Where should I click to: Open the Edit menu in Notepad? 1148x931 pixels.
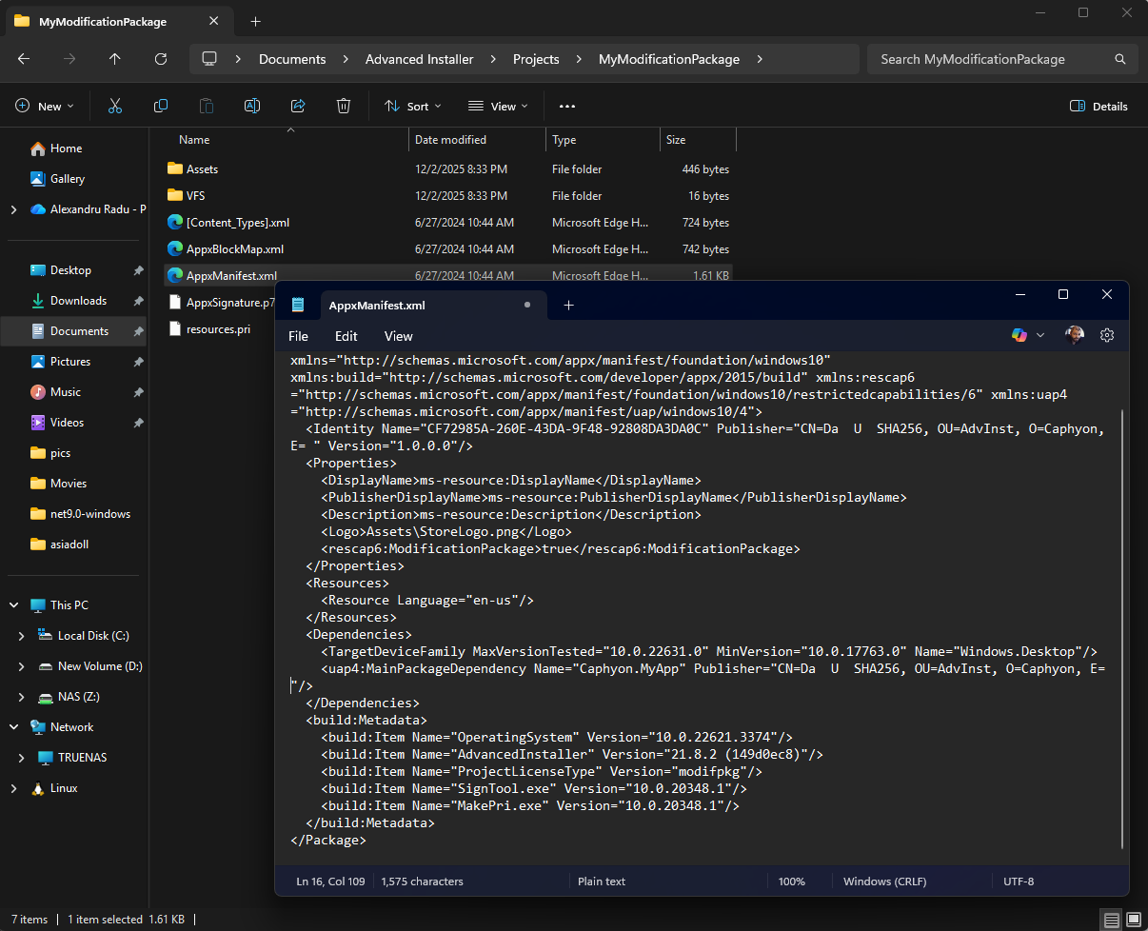click(x=346, y=335)
